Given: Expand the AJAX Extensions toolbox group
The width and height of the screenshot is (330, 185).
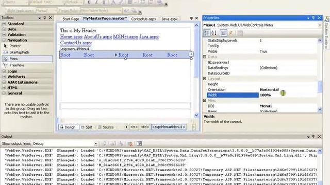Looking at the screenshot, I should pyautogui.click(x=4, y=82).
